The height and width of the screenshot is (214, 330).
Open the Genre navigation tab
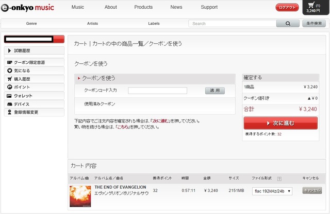pyautogui.click(x=31, y=24)
